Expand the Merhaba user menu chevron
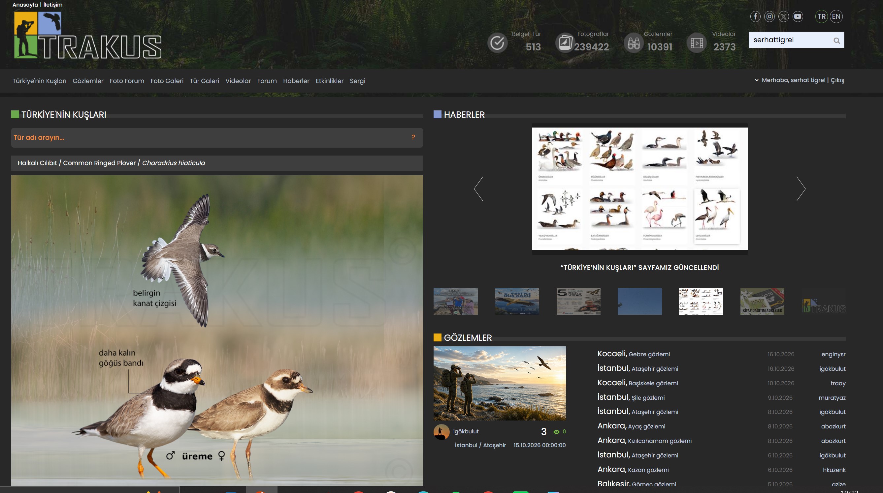The height and width of the screenshot is (493, 883). point(757,80)
